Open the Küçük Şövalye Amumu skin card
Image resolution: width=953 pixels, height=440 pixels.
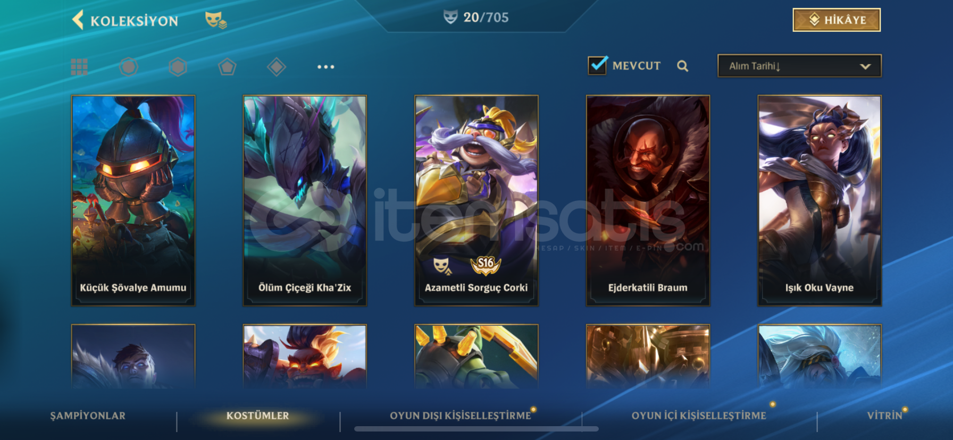coord(133,200)
